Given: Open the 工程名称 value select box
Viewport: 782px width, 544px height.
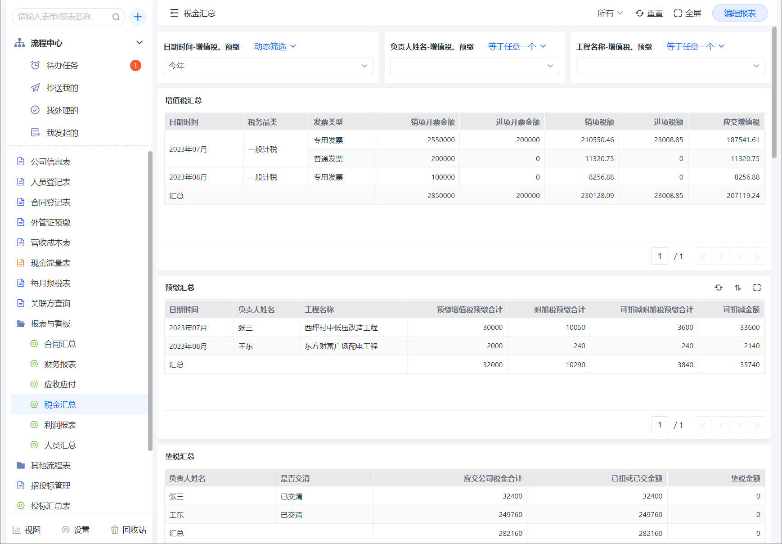Looking at the screenshot, I should pos(670,66).
